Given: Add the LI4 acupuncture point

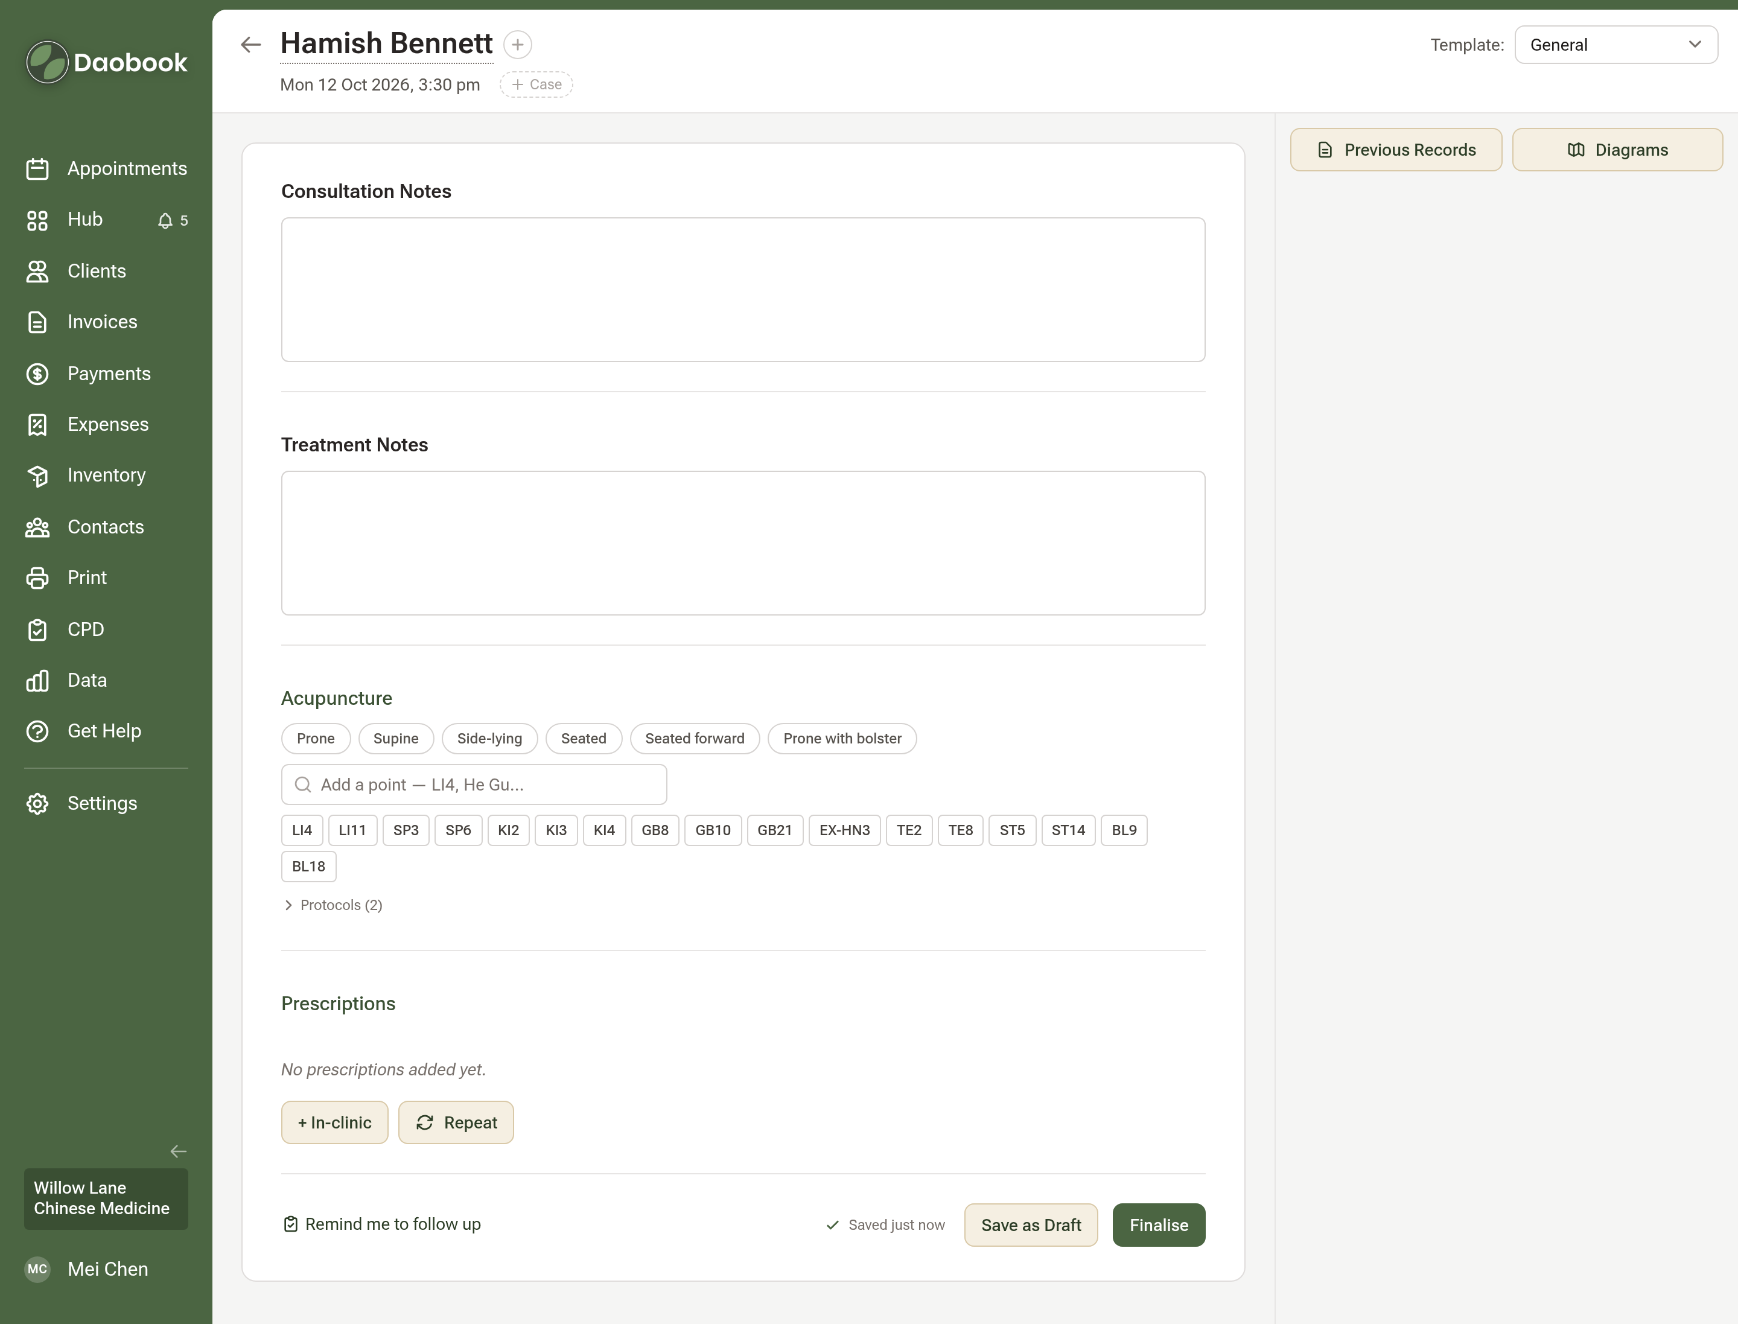Looking at the screenshot, I should [302, 830].
